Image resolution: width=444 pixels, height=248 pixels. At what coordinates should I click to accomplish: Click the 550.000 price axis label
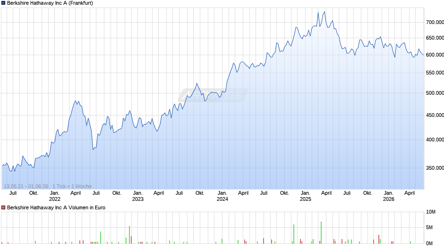[x=435, y=73]
